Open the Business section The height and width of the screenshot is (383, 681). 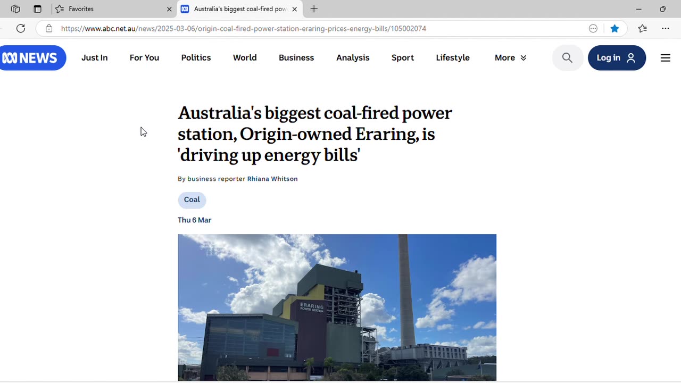(296, 58)
